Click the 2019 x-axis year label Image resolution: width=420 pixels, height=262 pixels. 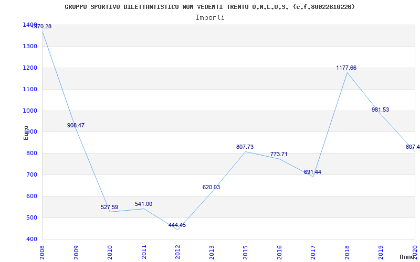381,253
